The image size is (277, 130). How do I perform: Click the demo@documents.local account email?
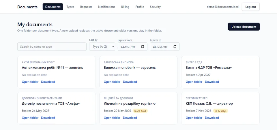tap(223, 7)
